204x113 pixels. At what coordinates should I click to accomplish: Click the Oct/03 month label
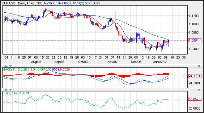point(83,62)
